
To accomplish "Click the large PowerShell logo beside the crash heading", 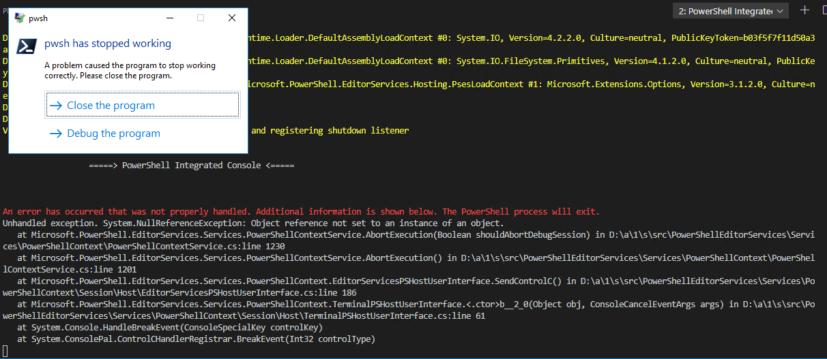I will click(x=27, y=46).
